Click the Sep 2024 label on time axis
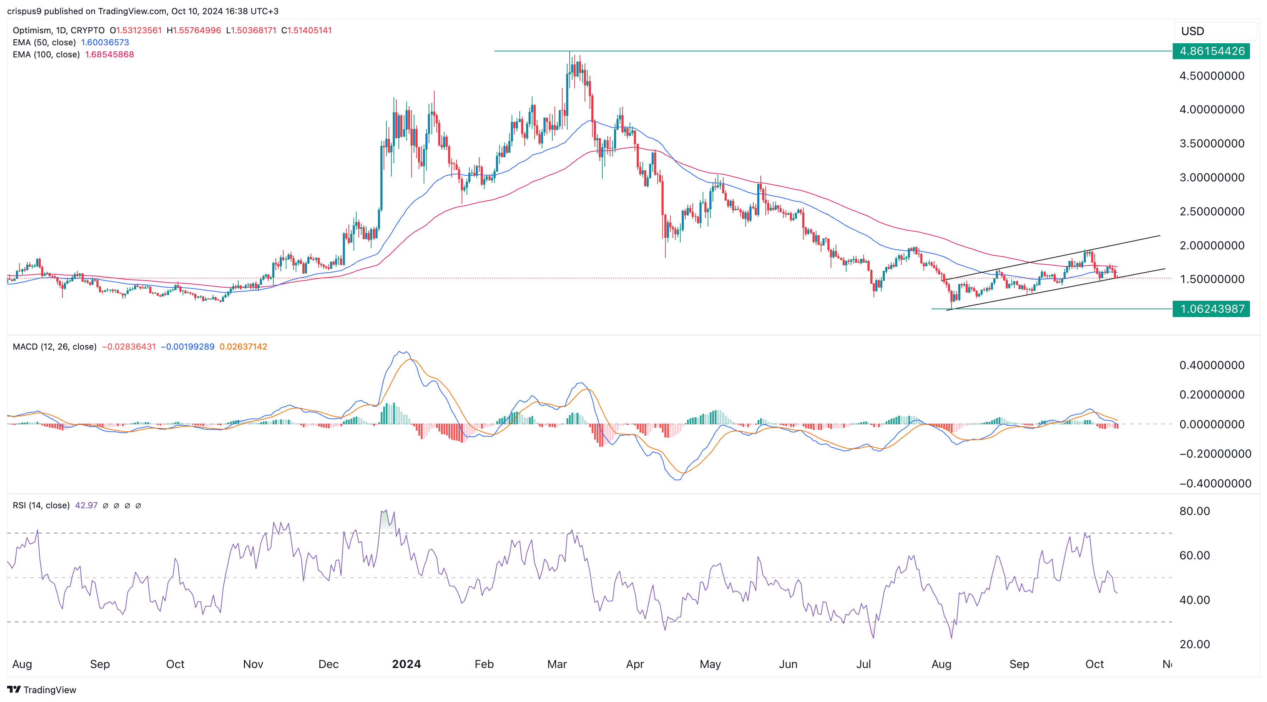 coord(1018,664)
